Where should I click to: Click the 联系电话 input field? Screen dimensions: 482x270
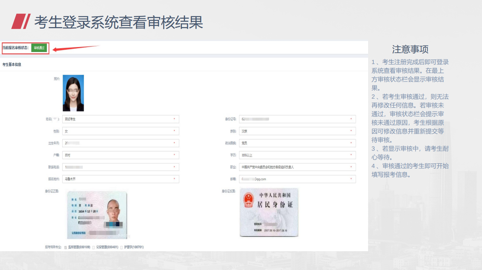[120, 167]
